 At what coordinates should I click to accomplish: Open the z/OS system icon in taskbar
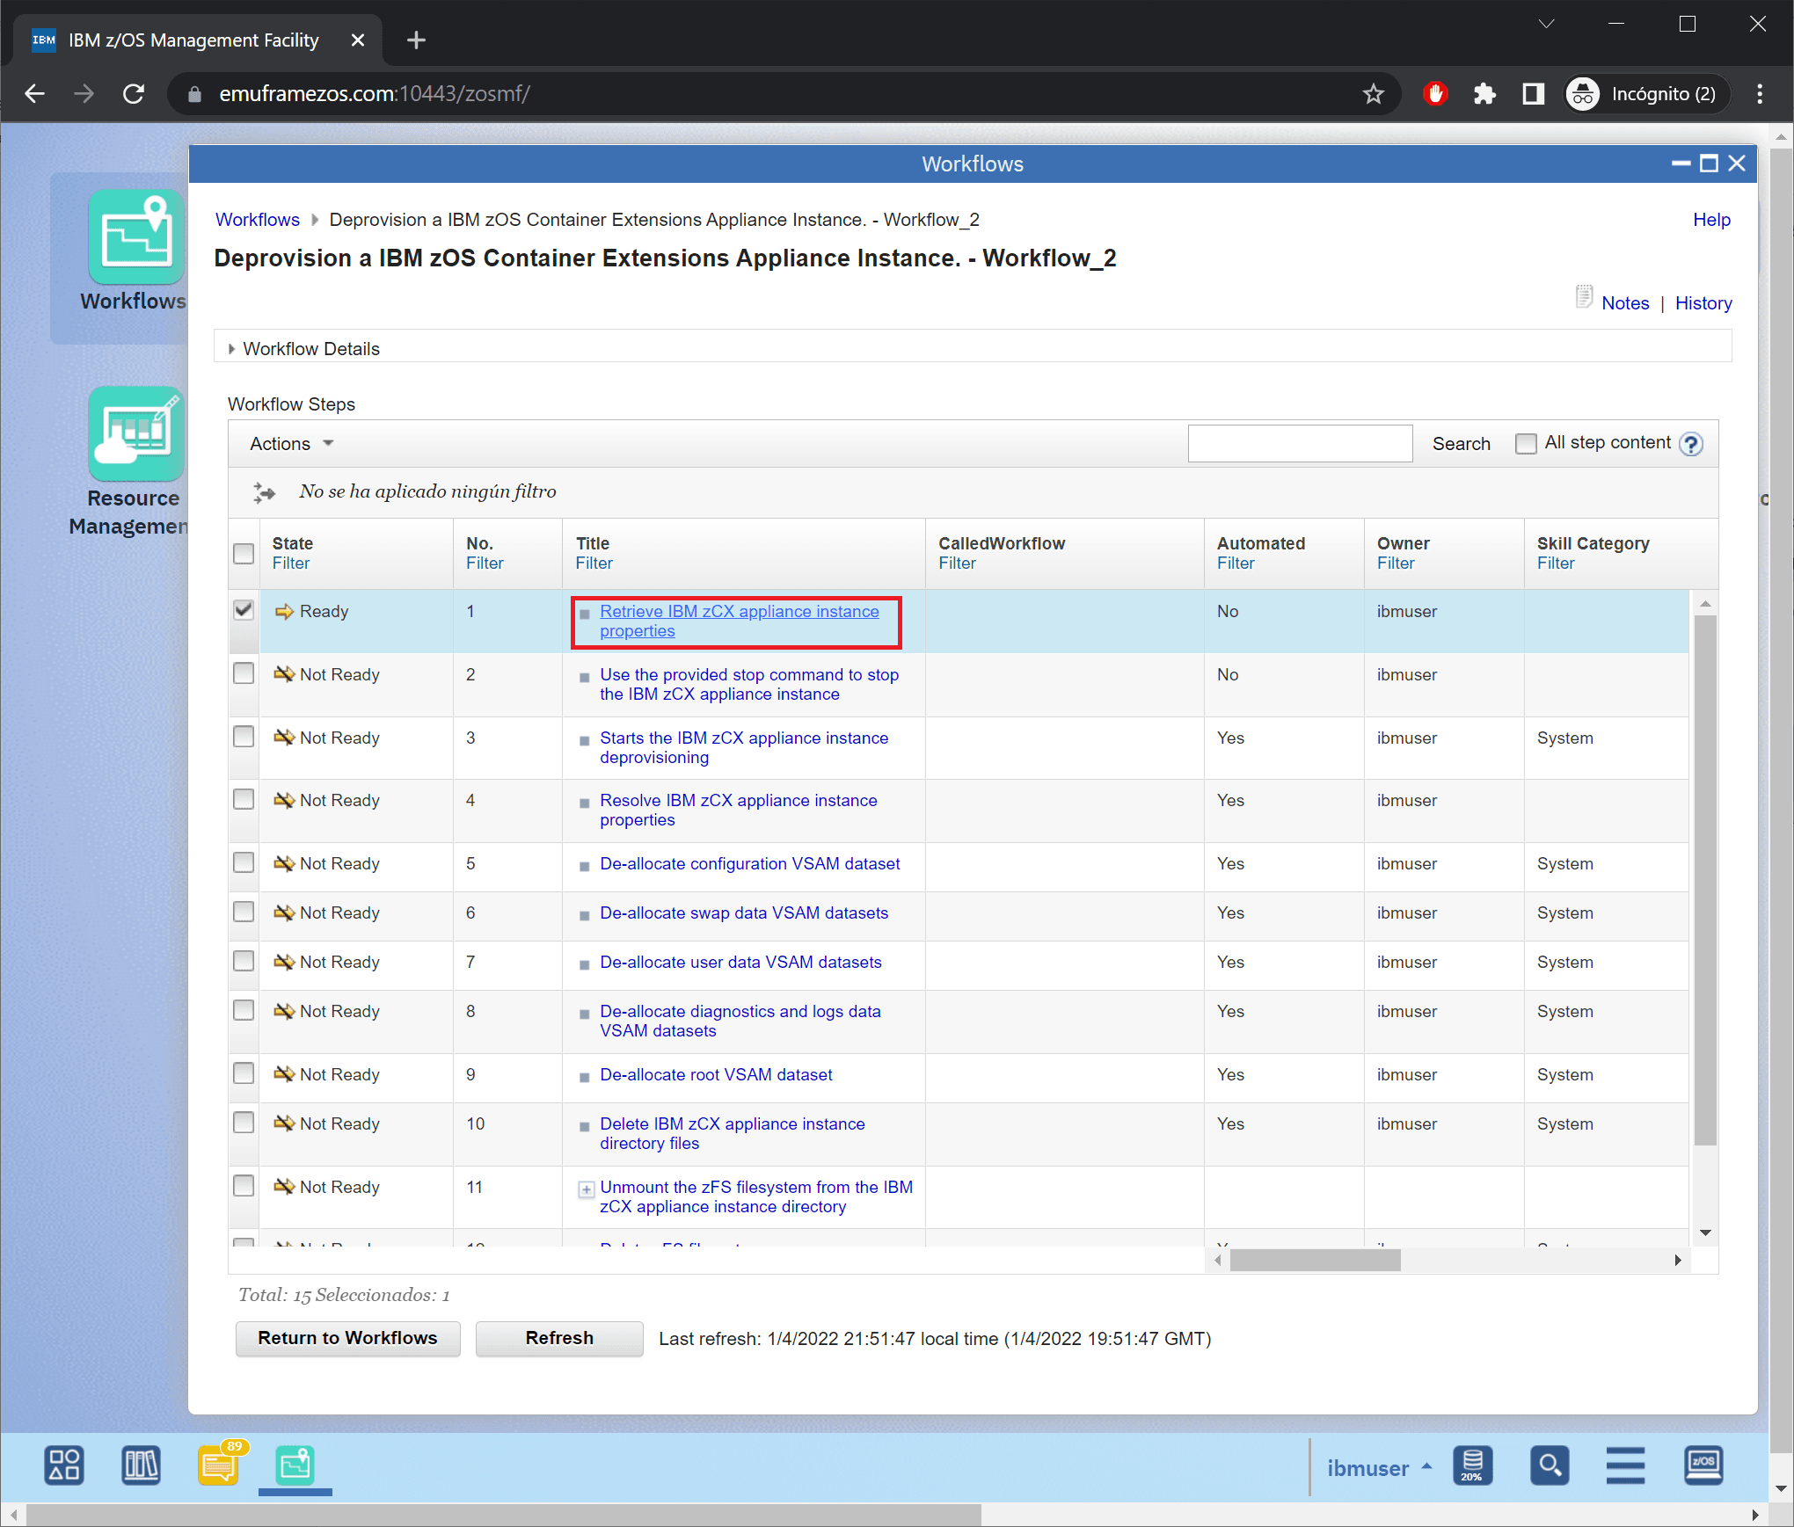point(1703,1465)
